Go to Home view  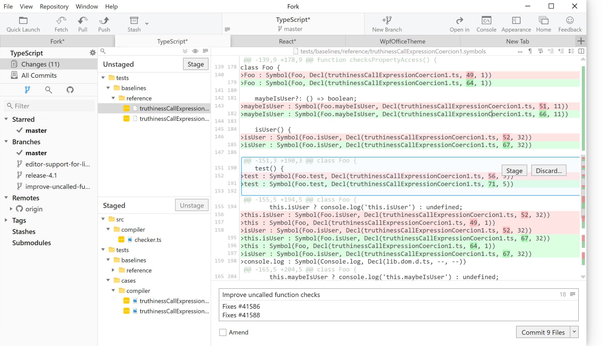tap(544, 24)
